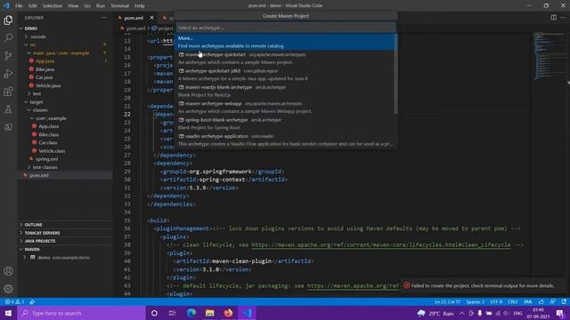Expand demo Maven project node
The image size is (570, 320).
coord(25,257)
